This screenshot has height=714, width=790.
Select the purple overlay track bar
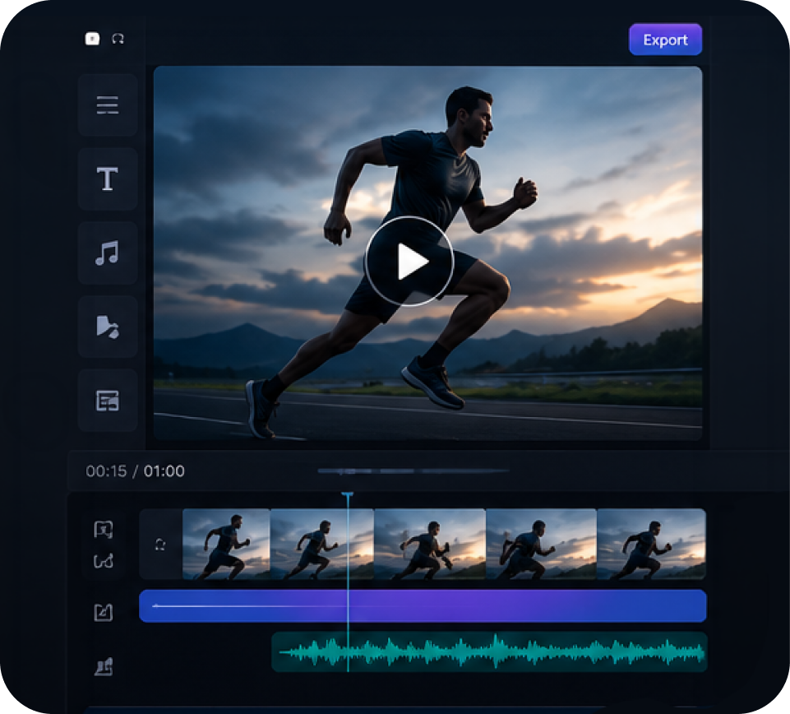click(423, 606)
